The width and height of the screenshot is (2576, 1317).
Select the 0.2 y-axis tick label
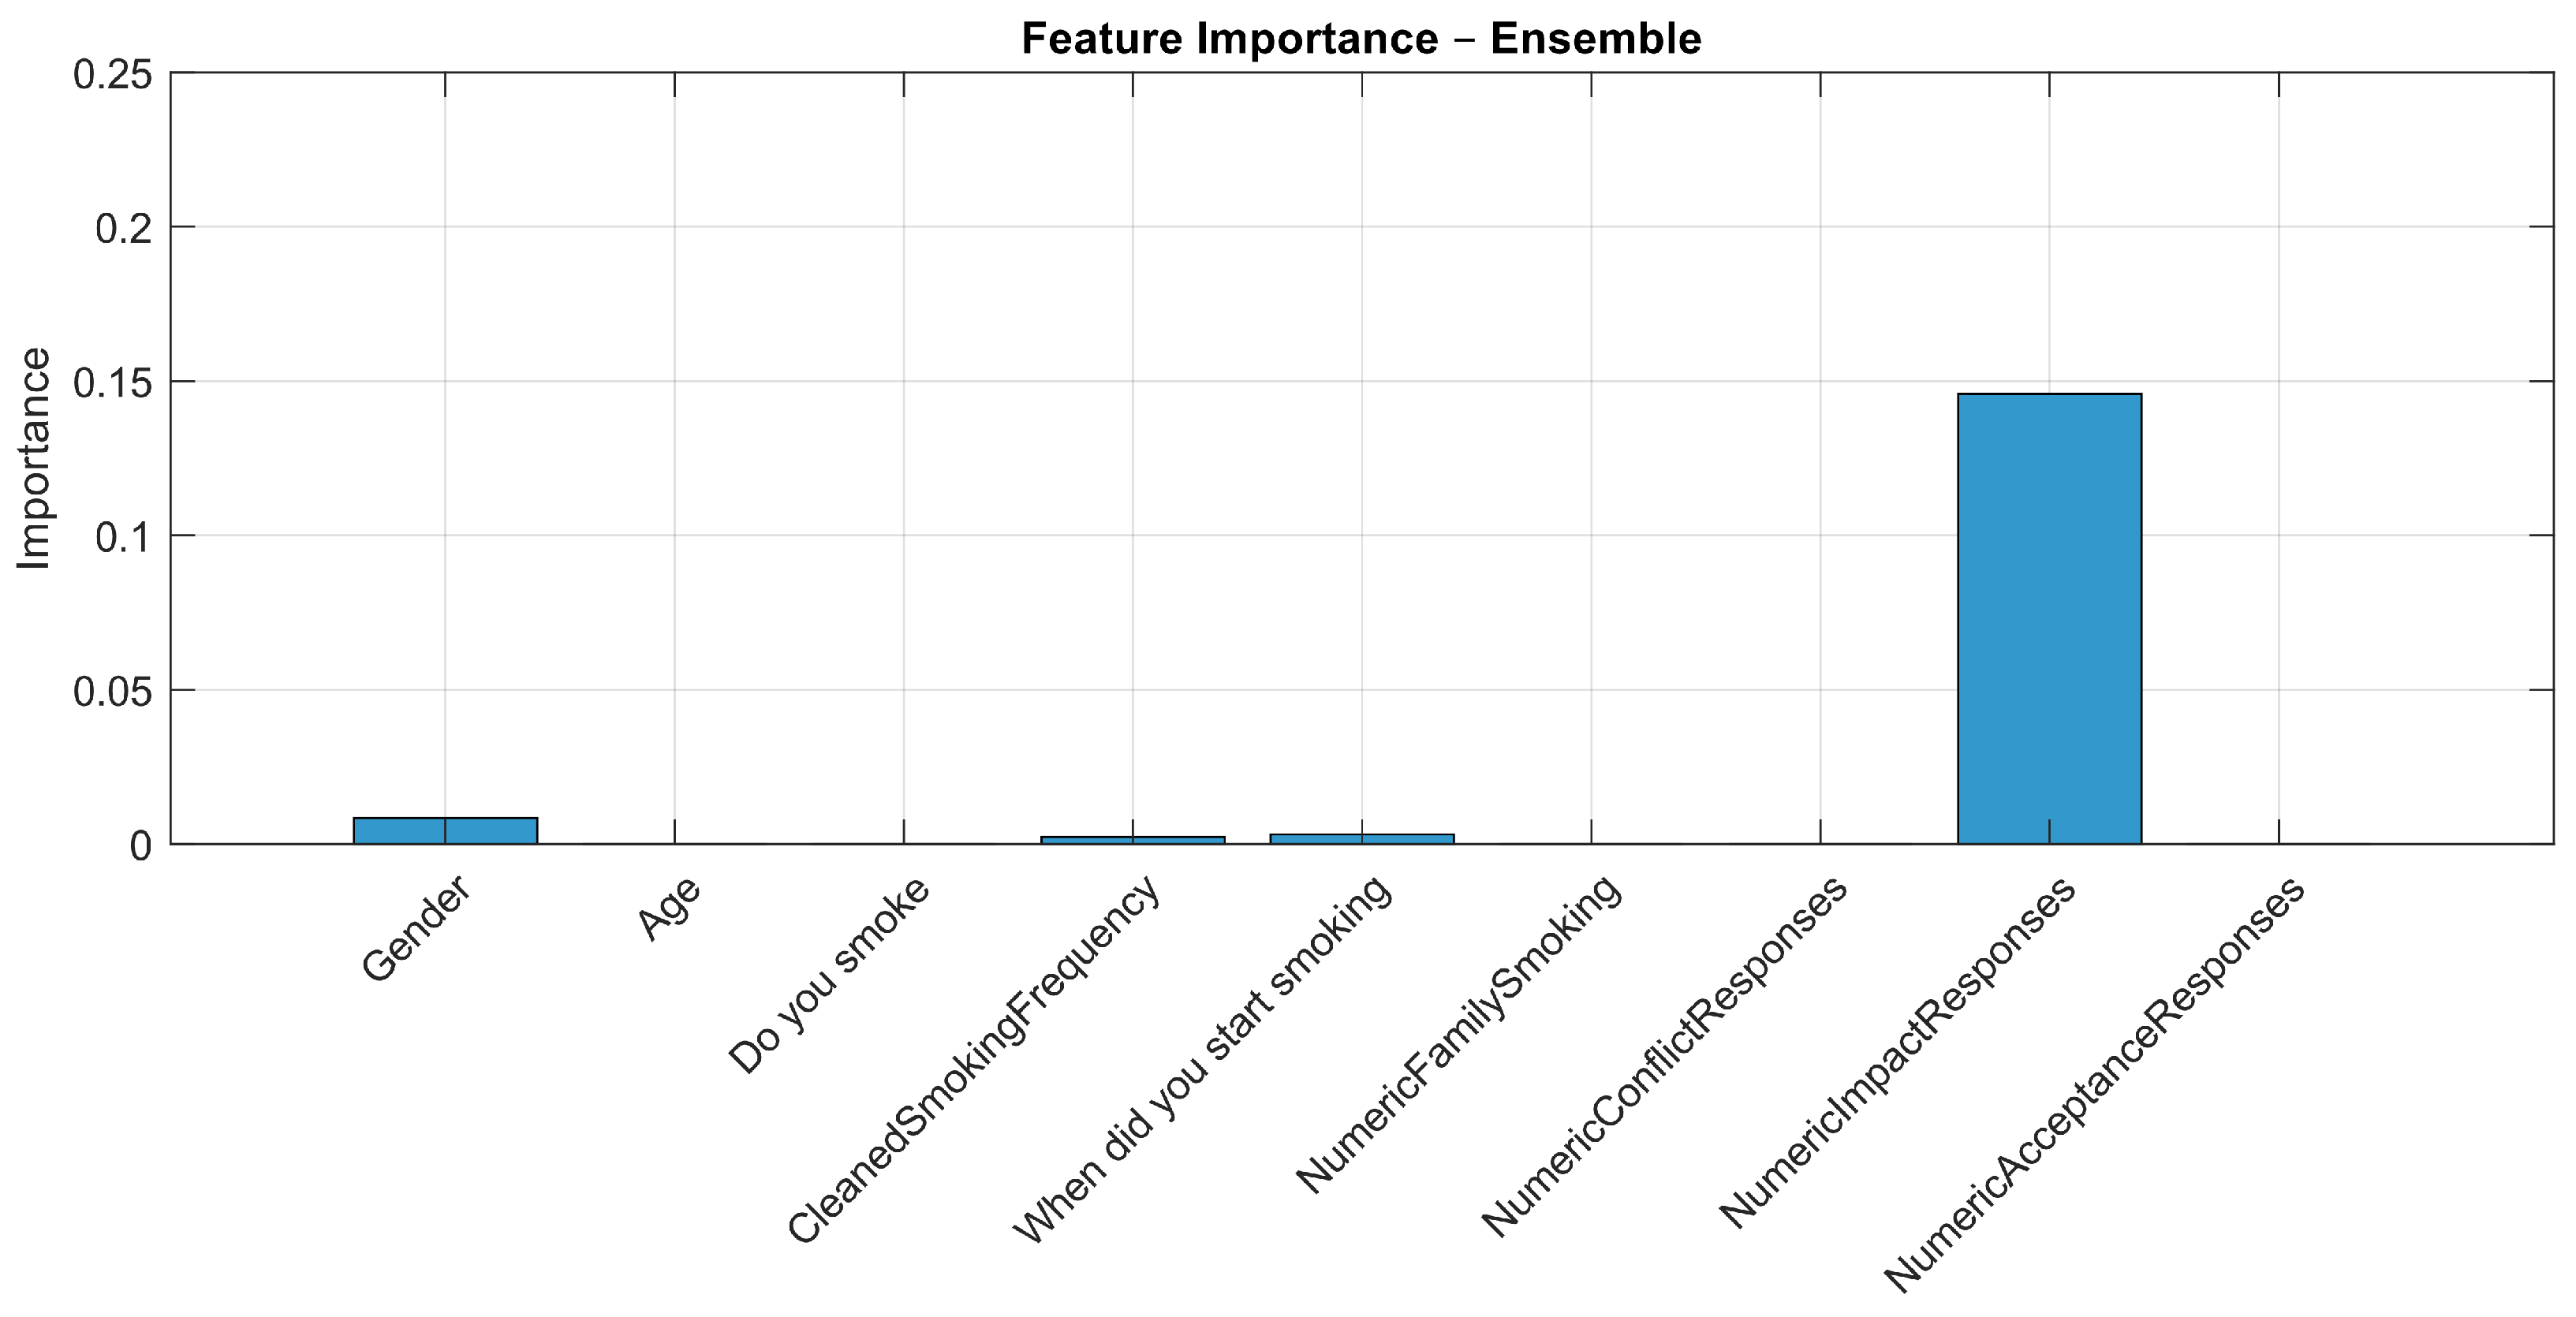pos(123,229)
